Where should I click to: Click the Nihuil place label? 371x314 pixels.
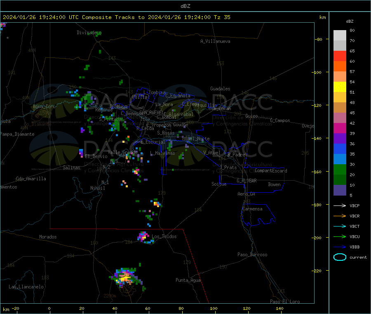click(97, 188)
